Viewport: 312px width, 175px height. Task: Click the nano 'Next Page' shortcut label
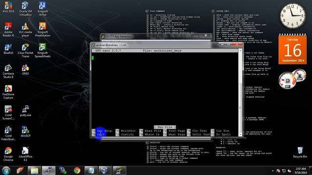[x=176, y=135]
